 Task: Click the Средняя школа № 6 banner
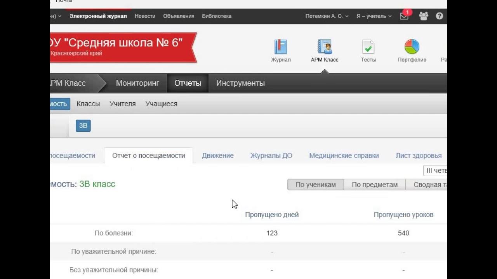pos(123,47)
